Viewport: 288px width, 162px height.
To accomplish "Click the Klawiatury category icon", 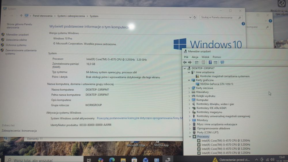I will coord(194,92).
